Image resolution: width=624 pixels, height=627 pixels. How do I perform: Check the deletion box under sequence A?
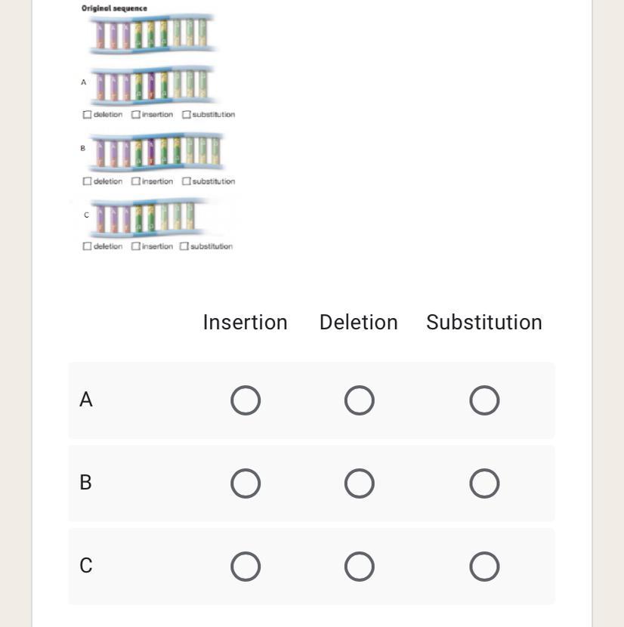pyautogui.click(x=87, y=115)
